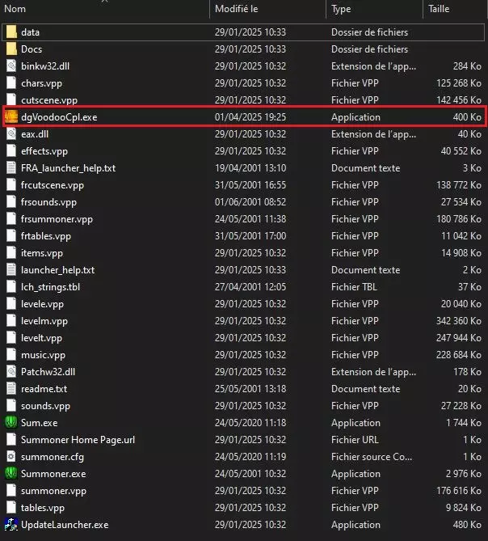Select the file named lch_strings.tbl
488x541 pixels.
click(x=50, y=287)
